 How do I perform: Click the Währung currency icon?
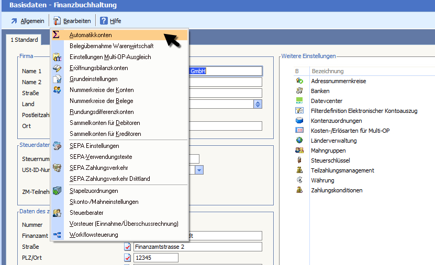point(299,180)
